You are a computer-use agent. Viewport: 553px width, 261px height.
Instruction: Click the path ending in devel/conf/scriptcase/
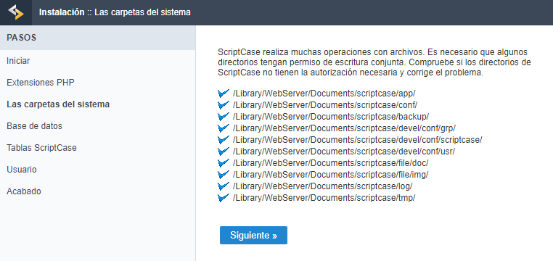coord(357,140)
